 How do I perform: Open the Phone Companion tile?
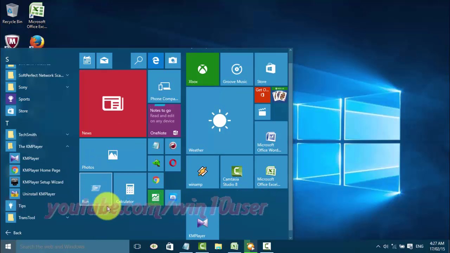pos(164,86)
